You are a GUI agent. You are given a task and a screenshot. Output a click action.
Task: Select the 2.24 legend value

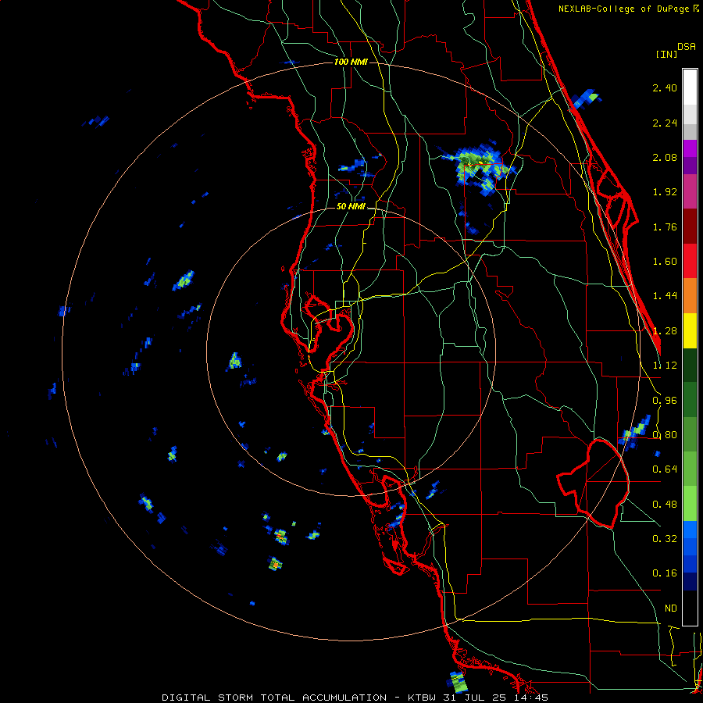tap(665, 123)
